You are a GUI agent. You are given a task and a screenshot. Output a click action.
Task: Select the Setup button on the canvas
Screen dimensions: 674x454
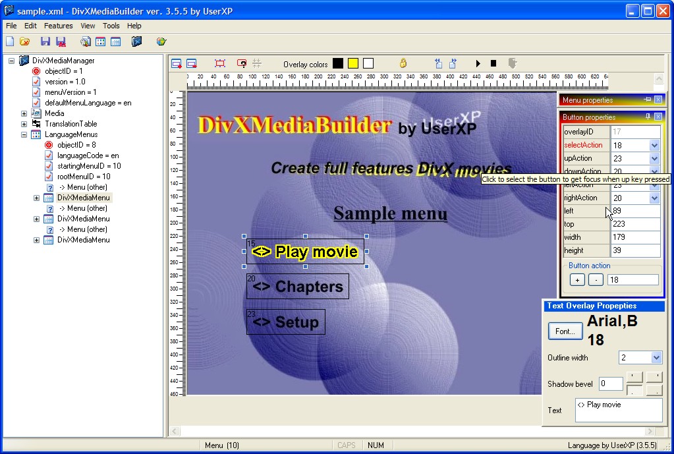[x=285, y=322]
